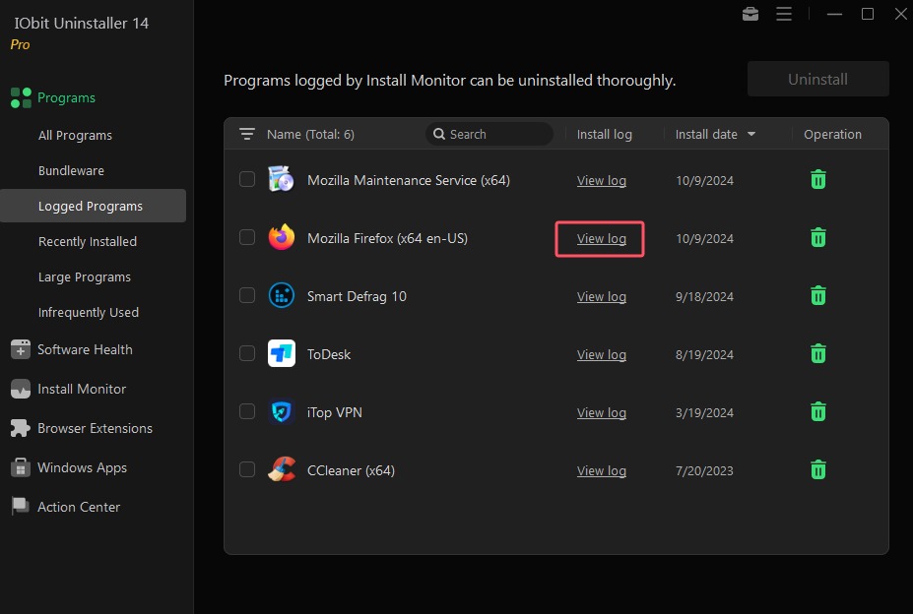Click the Browser Extensions puzzle icon
Image resolution: width=913 pixels, height=614 pixels.
click(21, 428)
